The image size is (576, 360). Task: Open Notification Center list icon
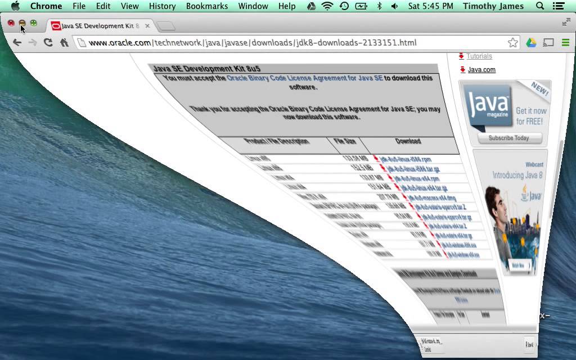pos(559,6)
